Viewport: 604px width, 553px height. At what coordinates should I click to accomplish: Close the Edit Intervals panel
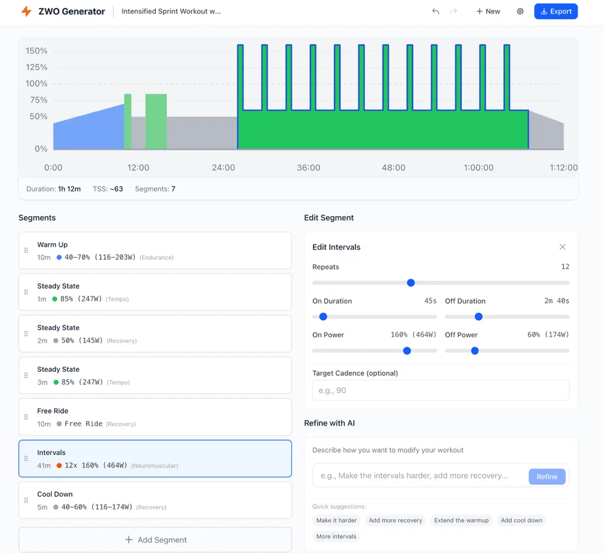click(x=562, y=247)
